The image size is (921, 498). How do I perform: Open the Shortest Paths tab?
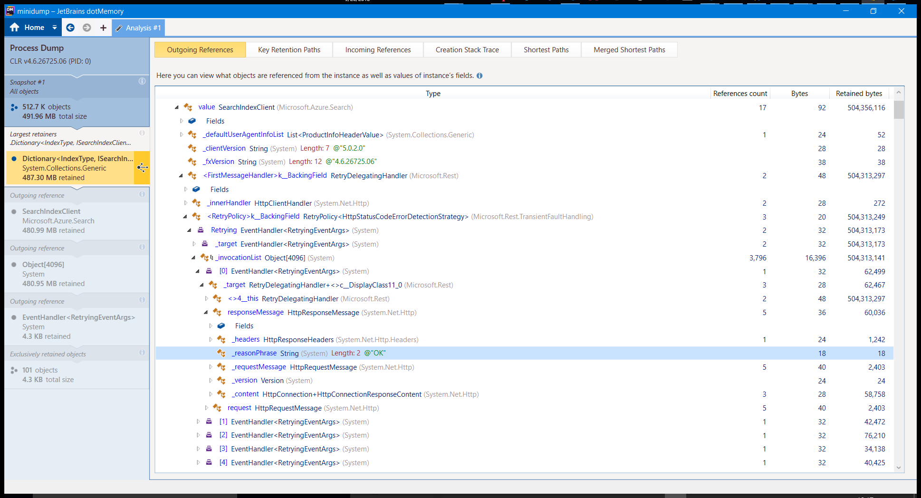pos(547,50)
